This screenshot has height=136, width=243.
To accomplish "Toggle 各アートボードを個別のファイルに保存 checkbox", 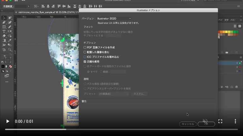I will click(x=85, y=66).
